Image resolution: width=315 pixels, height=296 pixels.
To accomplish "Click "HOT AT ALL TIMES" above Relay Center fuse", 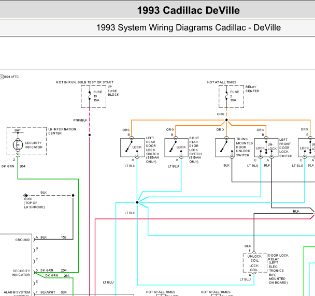I will (222, 82).
